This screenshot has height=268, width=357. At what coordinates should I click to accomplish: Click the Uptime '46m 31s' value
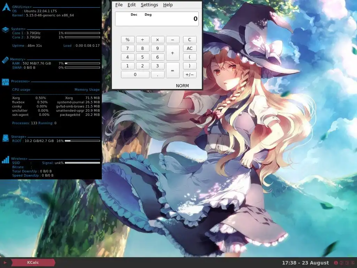tap(35, 46)
